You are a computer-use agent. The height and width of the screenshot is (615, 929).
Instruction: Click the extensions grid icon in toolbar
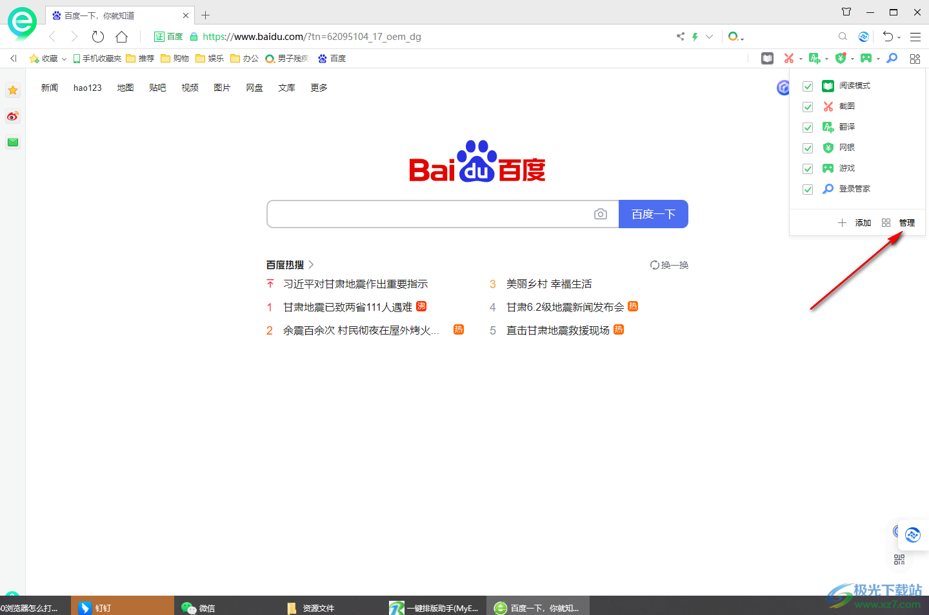click(x=915, y=59)
